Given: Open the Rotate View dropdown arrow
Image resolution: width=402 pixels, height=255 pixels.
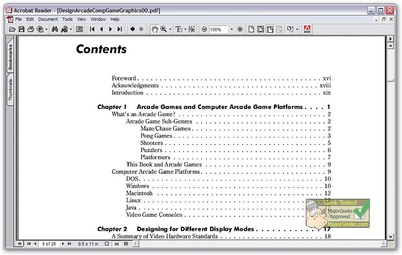Looking at the screenshot, I should click(297, 30).
